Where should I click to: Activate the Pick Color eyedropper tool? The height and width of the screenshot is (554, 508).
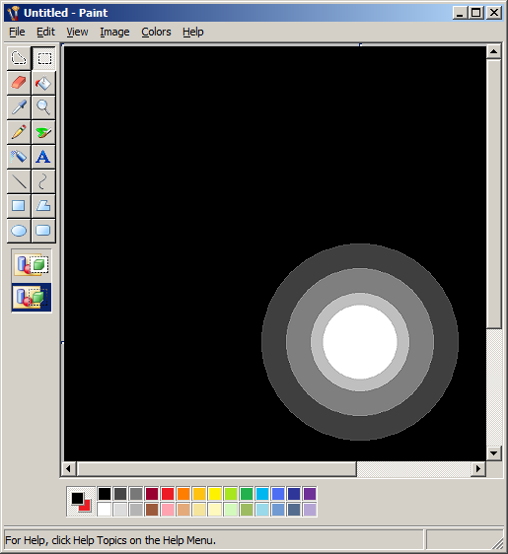(x=19, y=107)
